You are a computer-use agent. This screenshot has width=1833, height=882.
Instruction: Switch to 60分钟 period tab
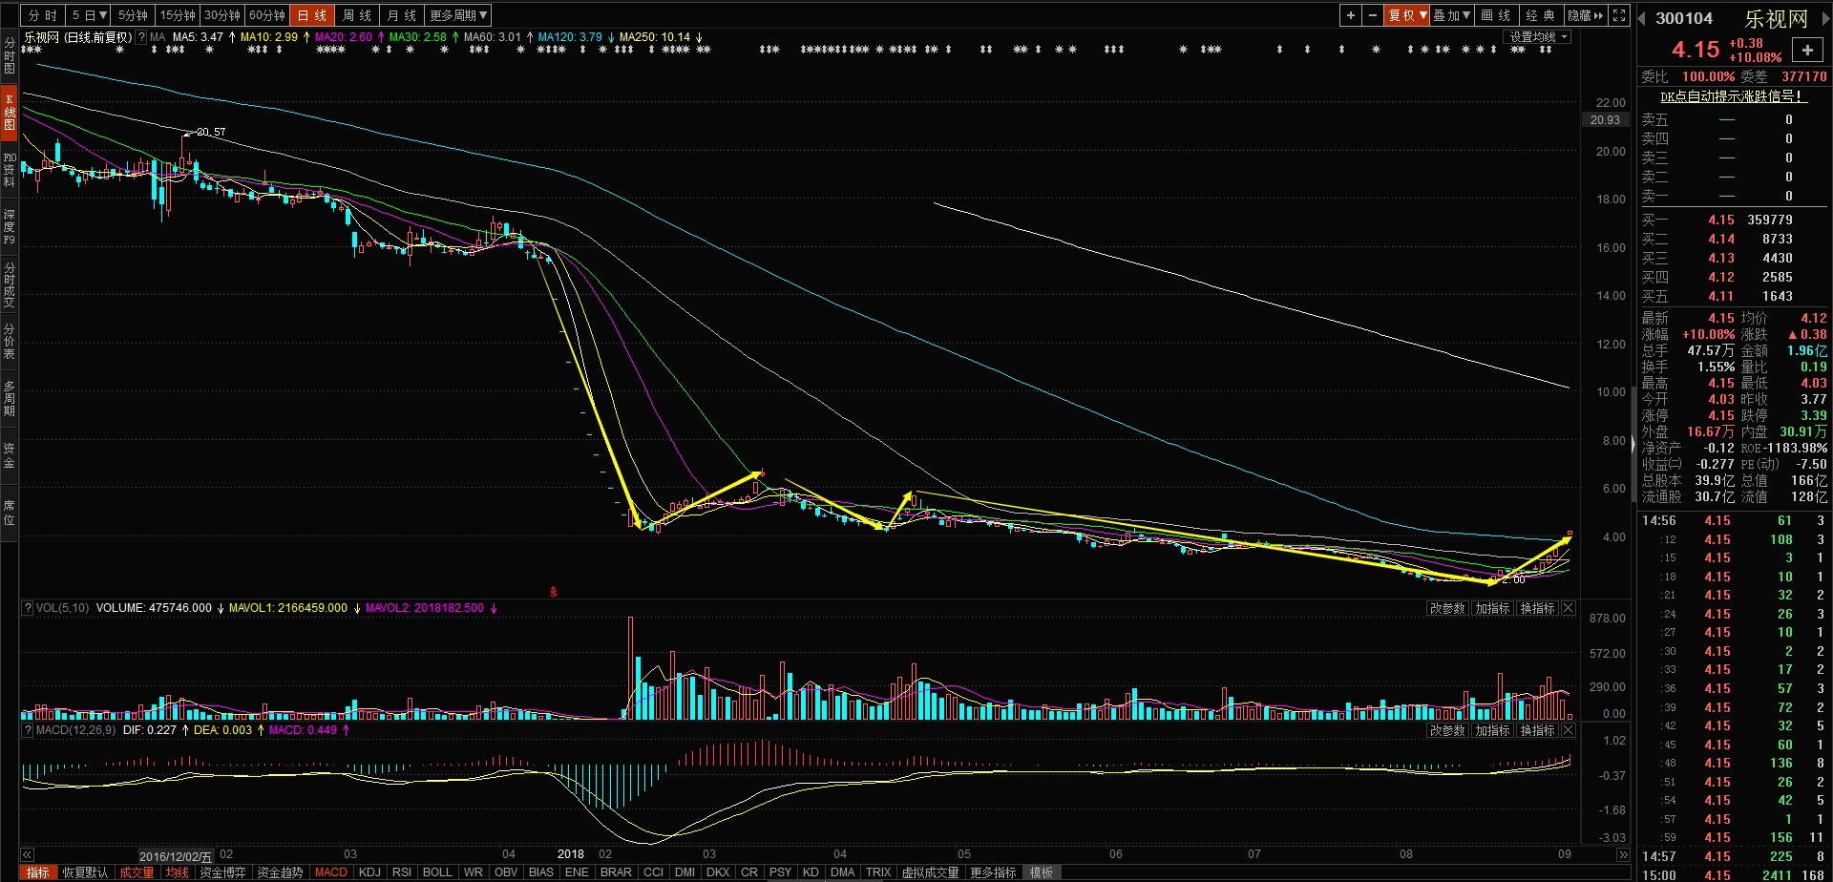267,15
